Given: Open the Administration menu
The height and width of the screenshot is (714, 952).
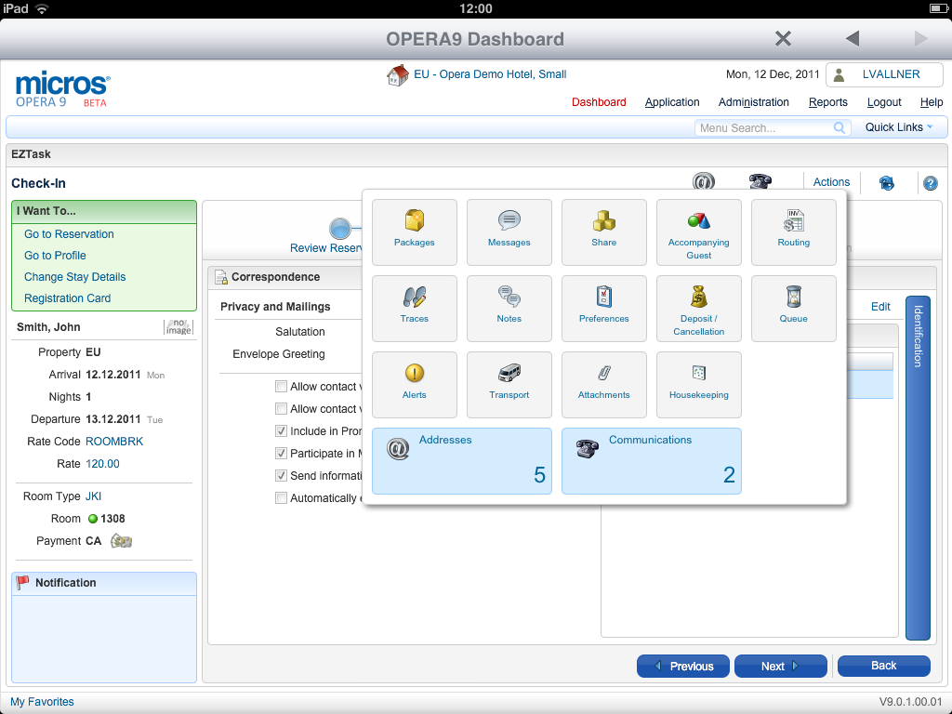Looking at the screenshot, I should [x=753, y=102].
